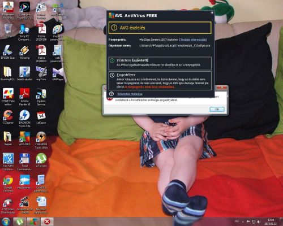283x226 pixels.
Task: Open Adobe Reader XI shortcut
Action: click(24, 97)
